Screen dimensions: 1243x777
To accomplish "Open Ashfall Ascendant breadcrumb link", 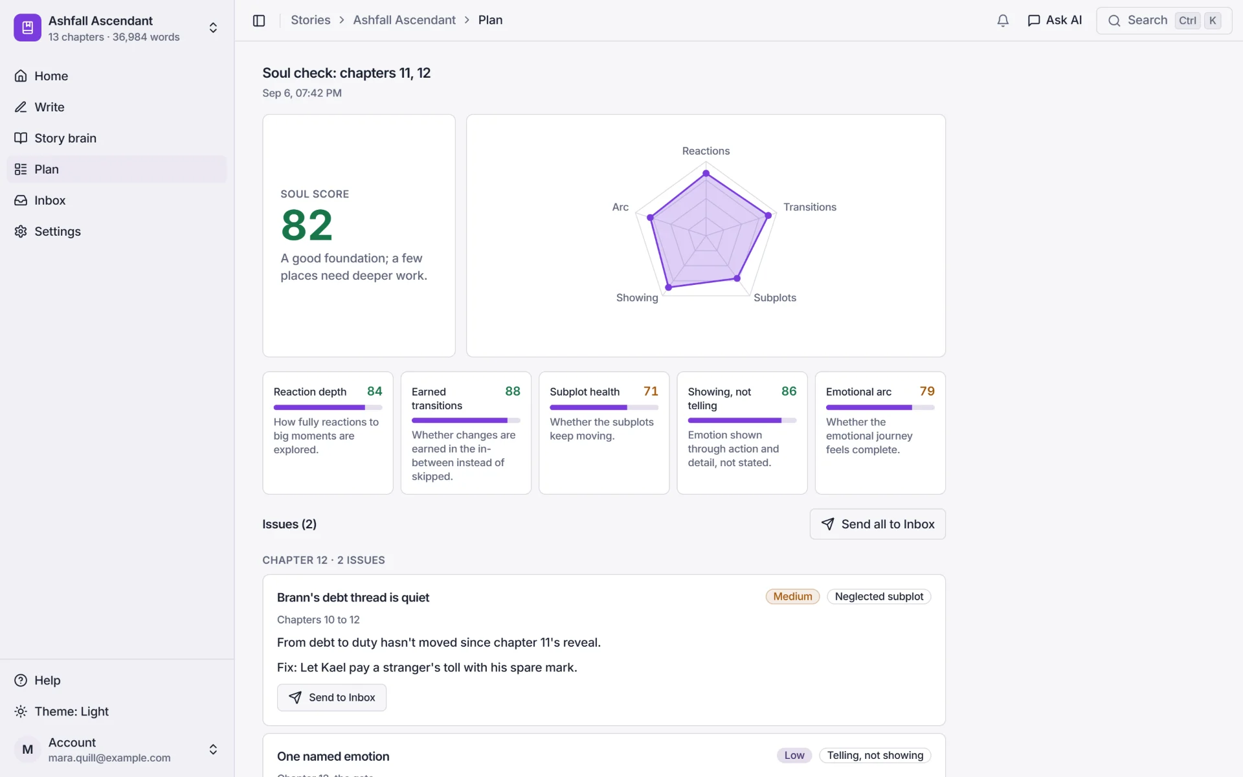I will (x=404, y=20).
